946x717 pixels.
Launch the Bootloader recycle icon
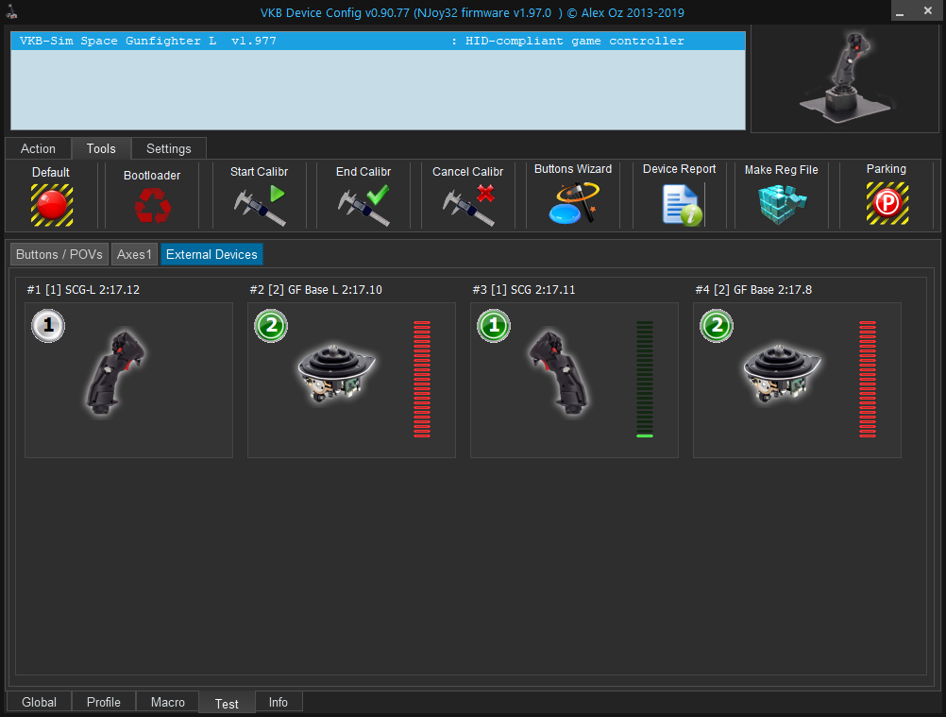(153, 205)
